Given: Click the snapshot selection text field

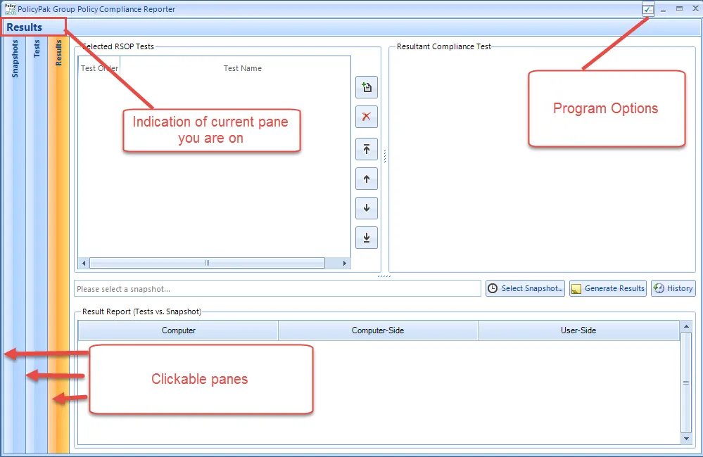Looking at the screenshot, I should point(277,288).
